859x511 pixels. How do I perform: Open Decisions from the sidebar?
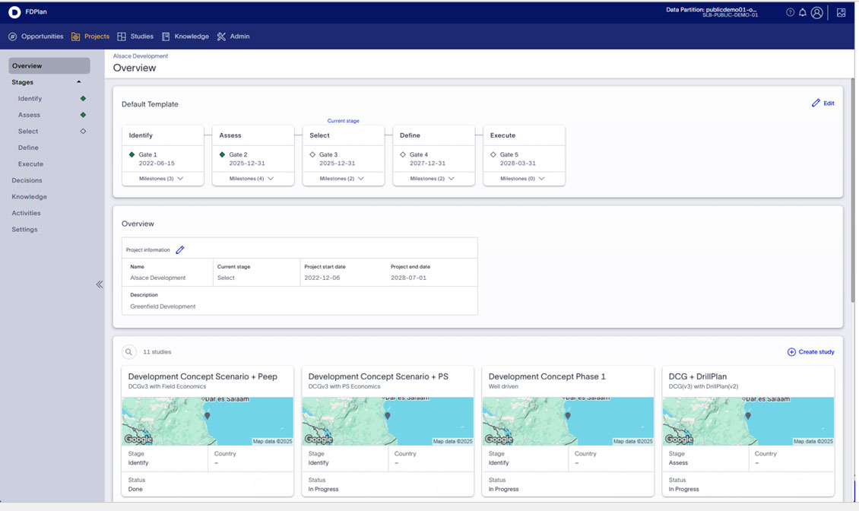[25, 180]
